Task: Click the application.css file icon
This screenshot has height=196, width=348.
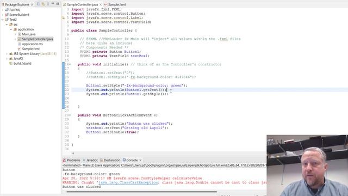Action: click(20, 44)
